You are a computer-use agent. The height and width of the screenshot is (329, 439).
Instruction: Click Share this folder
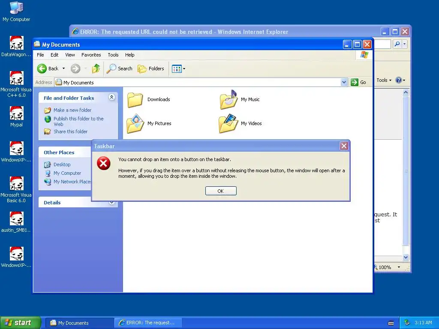(x=66, y=132)
